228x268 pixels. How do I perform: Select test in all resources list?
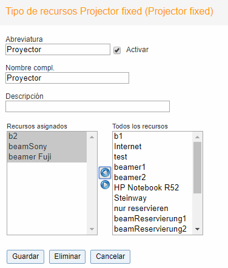coord(153,157)
